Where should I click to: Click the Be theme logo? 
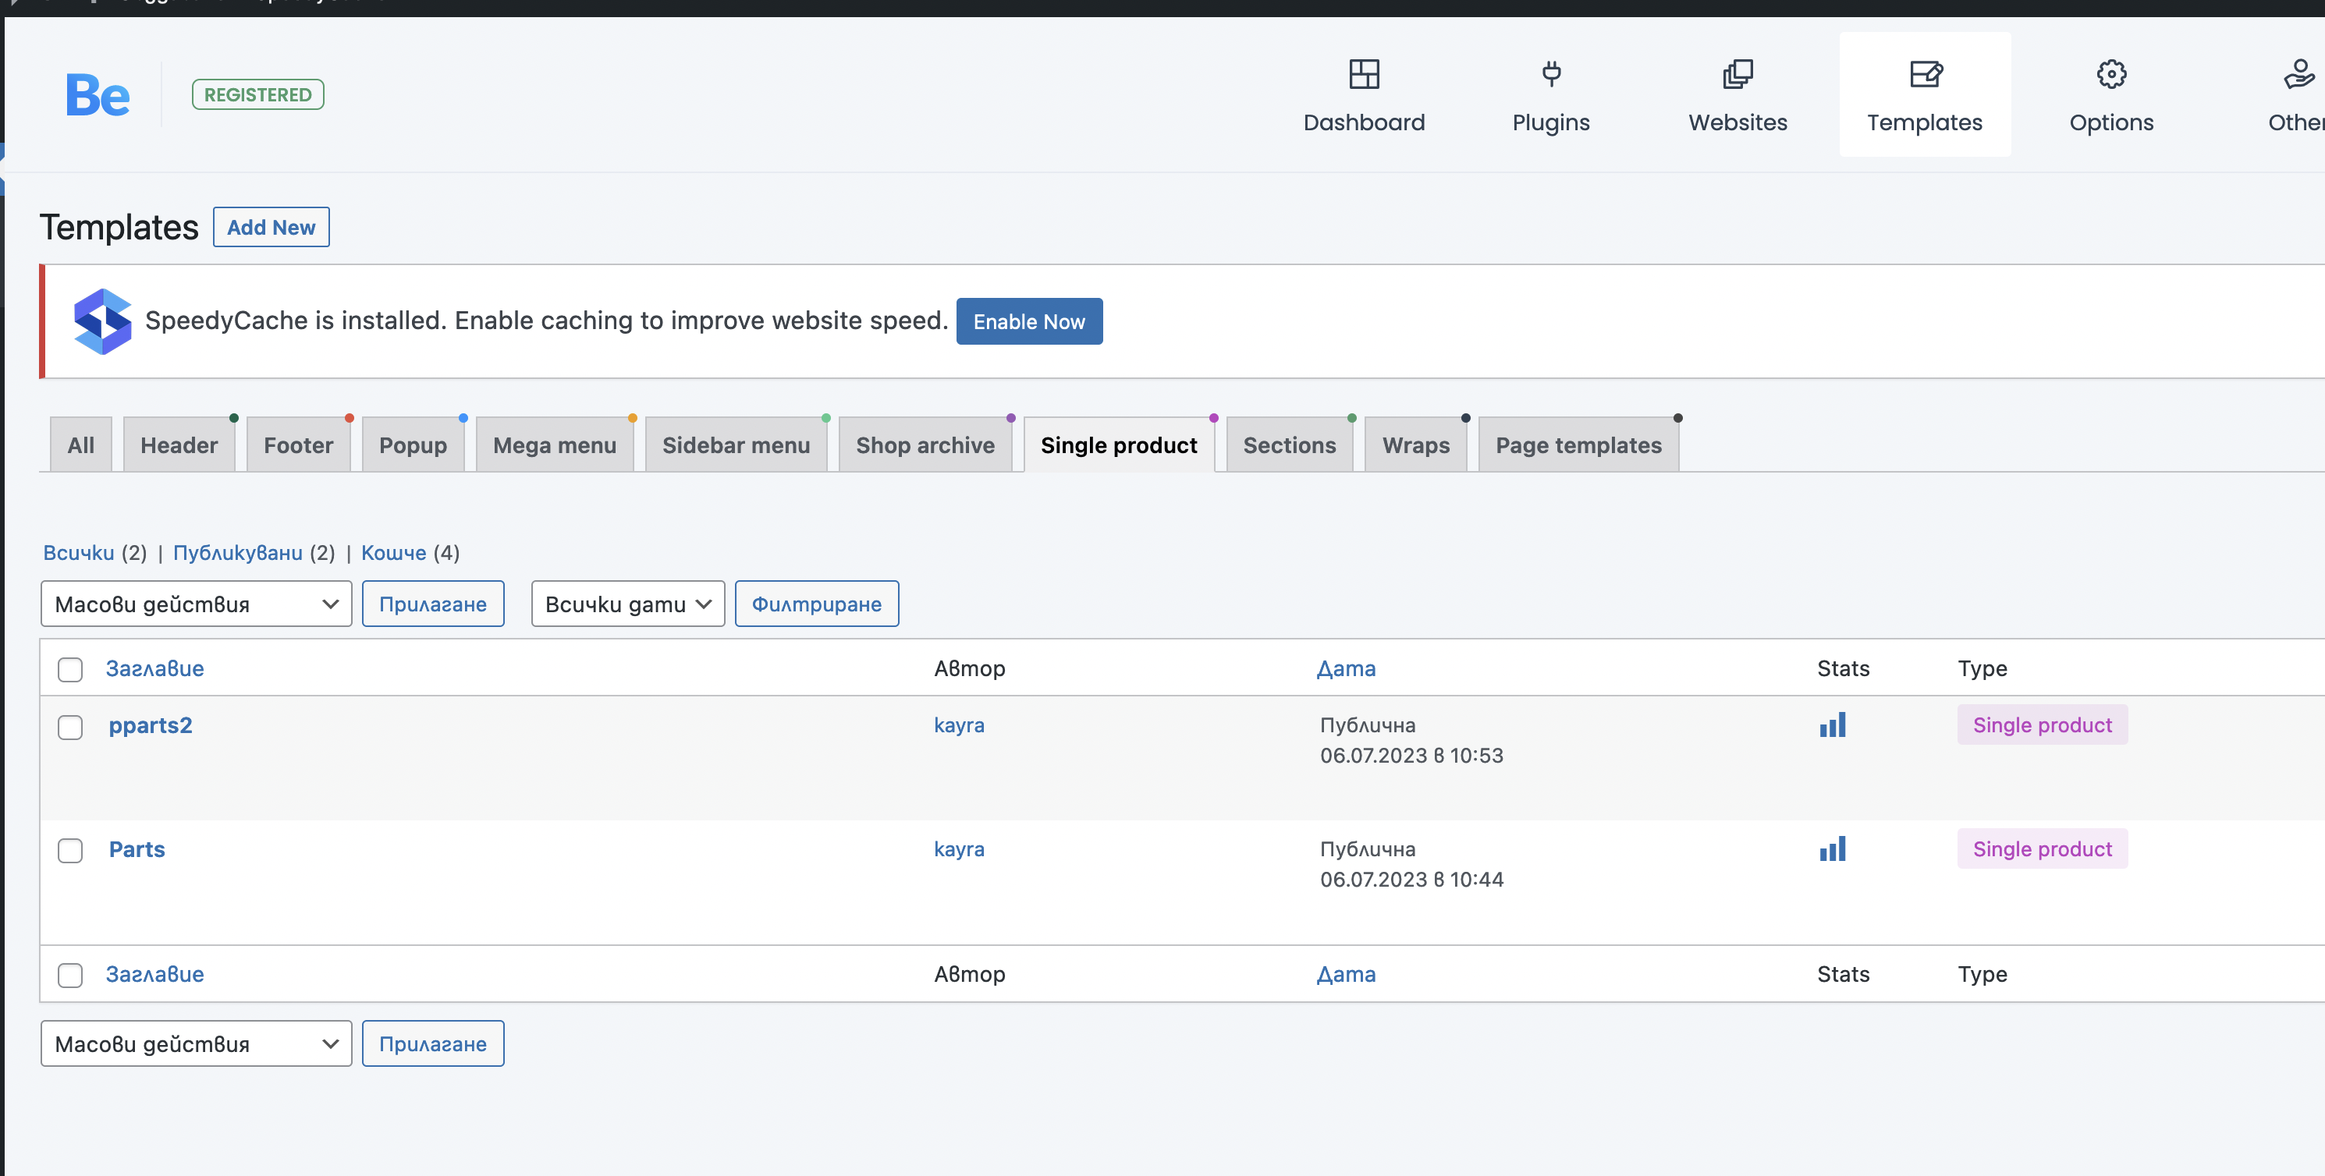click(98, 94)
